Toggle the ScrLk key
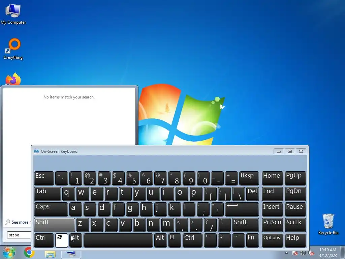The image size is (345, 259). click(x=295, y=225)
